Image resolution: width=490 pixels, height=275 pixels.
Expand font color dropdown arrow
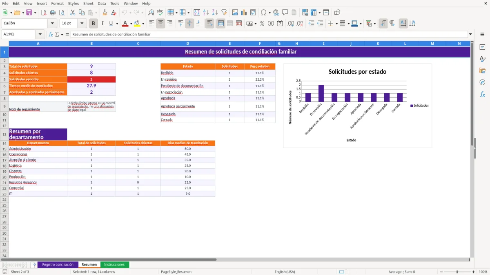(x=131, y=24)
